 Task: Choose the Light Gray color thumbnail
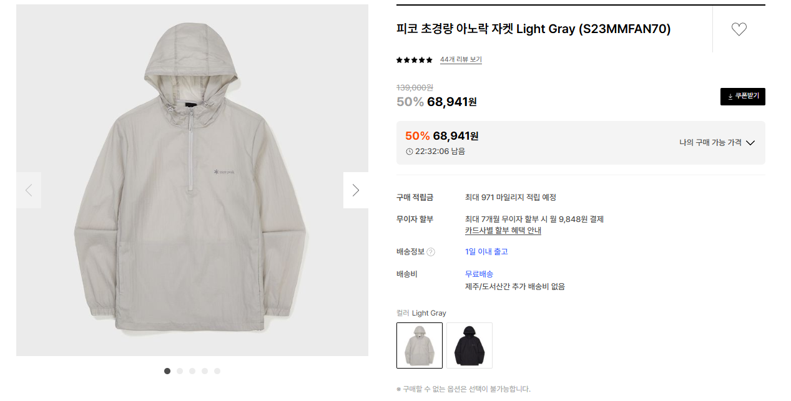(420, 345)
